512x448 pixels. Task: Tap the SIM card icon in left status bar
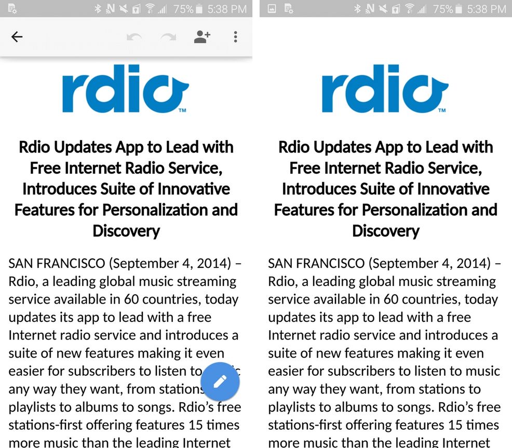136,9
